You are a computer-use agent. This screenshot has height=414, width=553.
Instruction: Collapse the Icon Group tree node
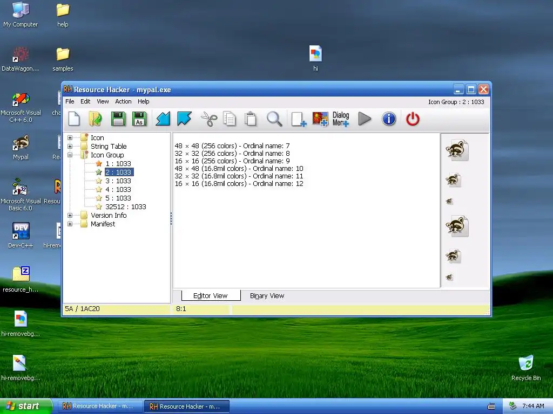pyautogui.click(x=70, y=155)
